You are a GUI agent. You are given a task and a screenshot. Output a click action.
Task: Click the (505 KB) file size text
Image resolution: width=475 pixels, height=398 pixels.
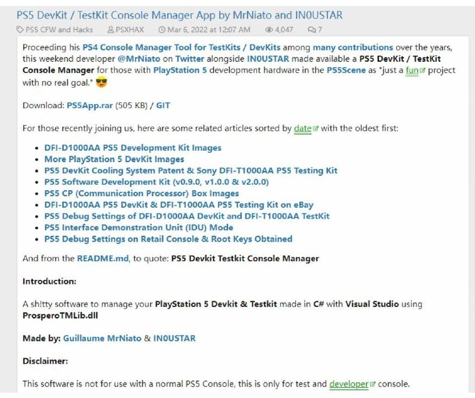point(131,106)
